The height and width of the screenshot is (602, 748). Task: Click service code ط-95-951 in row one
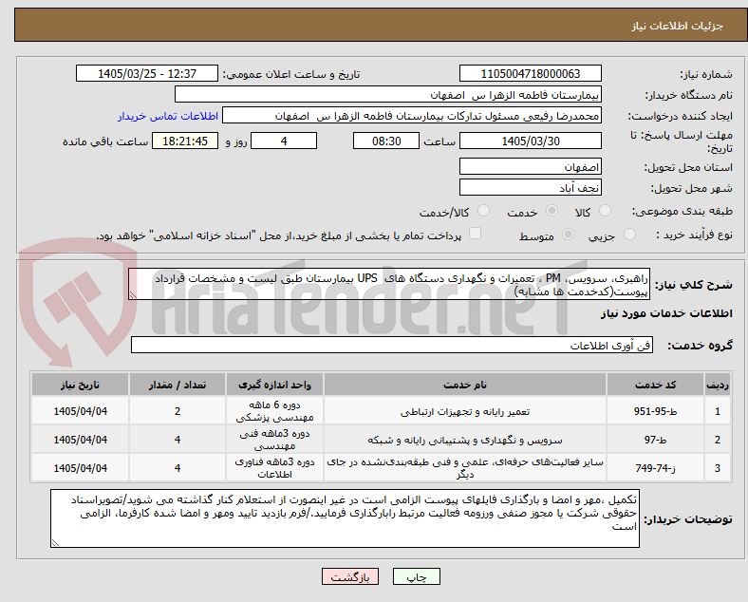(655, 411)
